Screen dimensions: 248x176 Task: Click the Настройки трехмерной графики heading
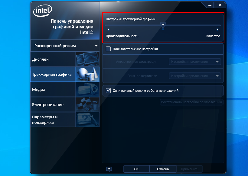[130, 19]
